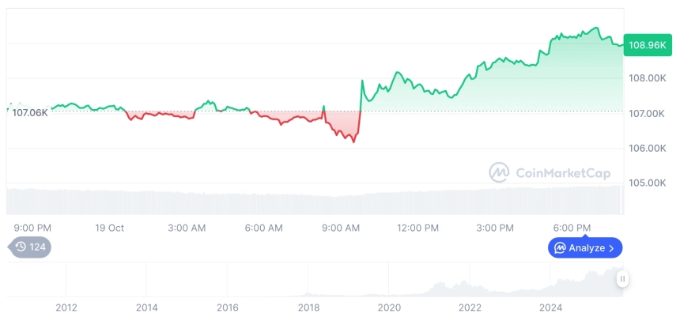The height and width of the screenshot is (317, 680).
Task: Click the 105.00K price axis label
Action: pos(647,183)
